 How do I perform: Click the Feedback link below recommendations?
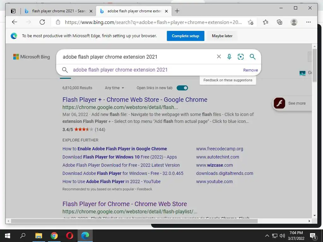[144, 189]
